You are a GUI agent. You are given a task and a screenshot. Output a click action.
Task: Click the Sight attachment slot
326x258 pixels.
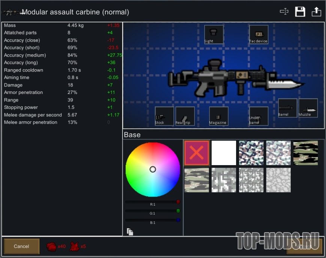tap(214, 34)
